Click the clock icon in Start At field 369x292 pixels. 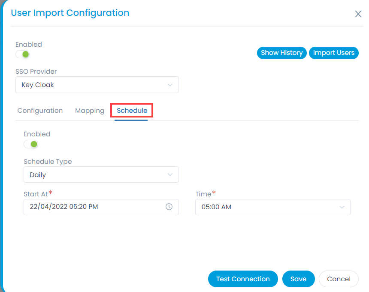coord(169,207)
